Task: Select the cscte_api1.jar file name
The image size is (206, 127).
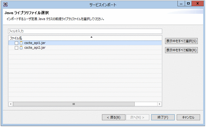Action: click(x=35, y=43)
